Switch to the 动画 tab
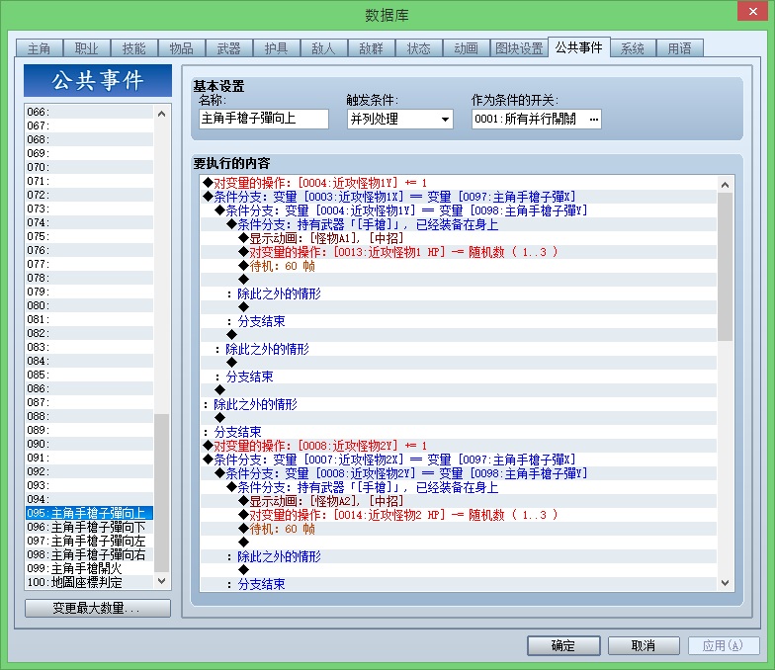 467,48
